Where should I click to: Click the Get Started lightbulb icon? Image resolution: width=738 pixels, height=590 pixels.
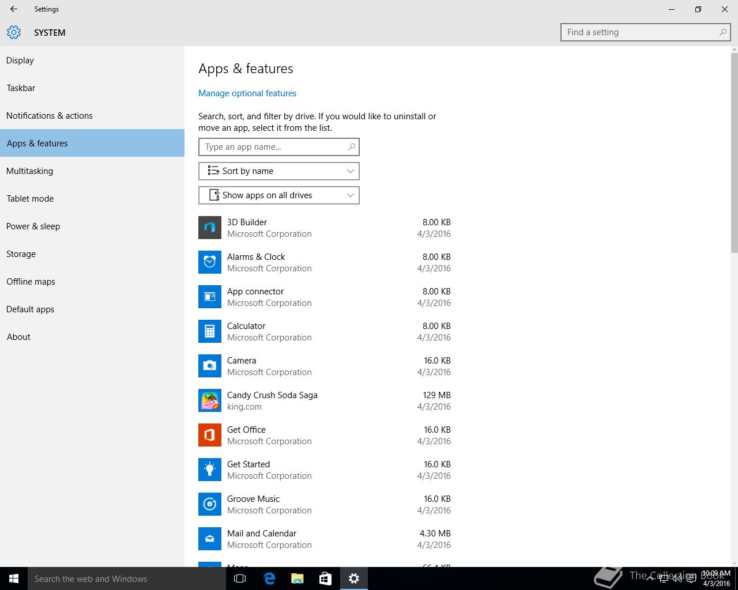210,470
